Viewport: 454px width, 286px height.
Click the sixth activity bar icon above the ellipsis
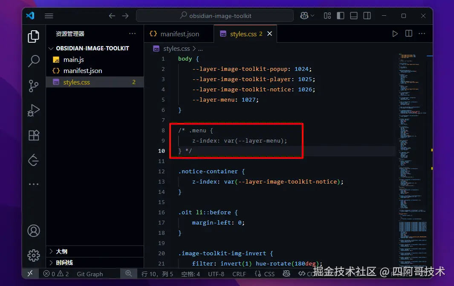(x=34, y=160)
